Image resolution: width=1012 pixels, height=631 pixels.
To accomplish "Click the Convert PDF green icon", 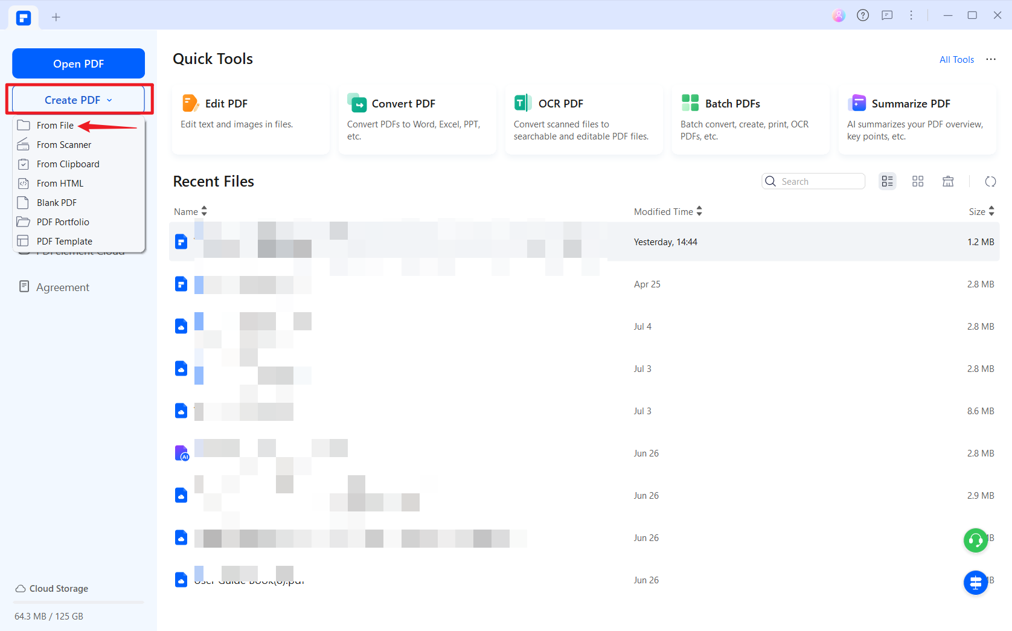I will [x=357, y=103].
